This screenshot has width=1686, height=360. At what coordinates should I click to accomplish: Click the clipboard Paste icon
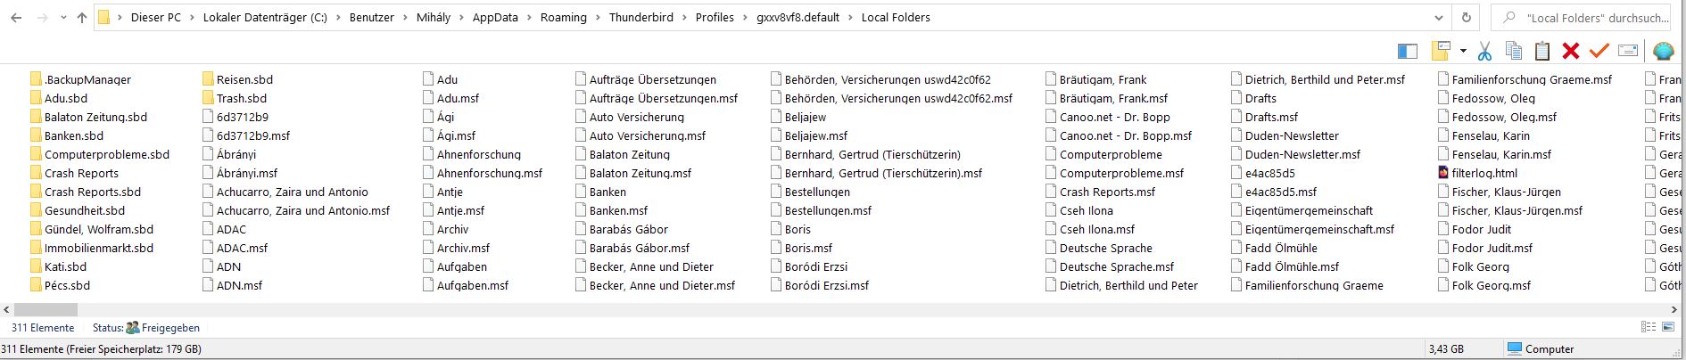tap(1542, 52)
